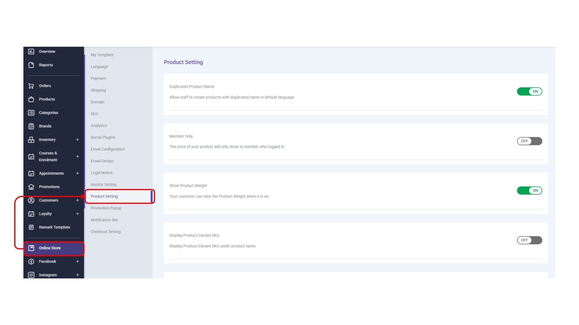Enable the Member Only toggle
The image size is (579, 325).
tap(530, 141)
